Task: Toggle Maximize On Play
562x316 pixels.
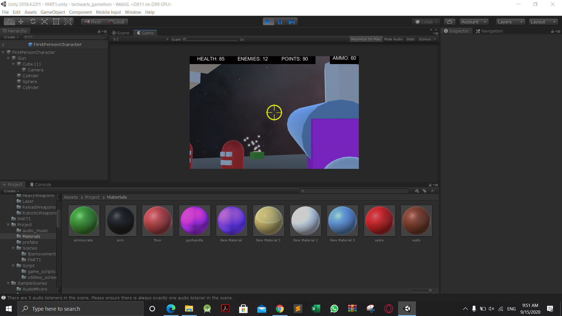Action: coord(366,39)
